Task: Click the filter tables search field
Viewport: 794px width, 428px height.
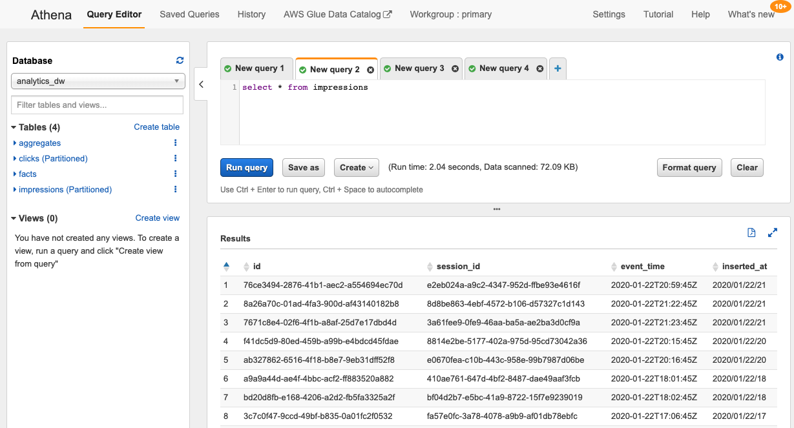Action: (x=97, y=105)
